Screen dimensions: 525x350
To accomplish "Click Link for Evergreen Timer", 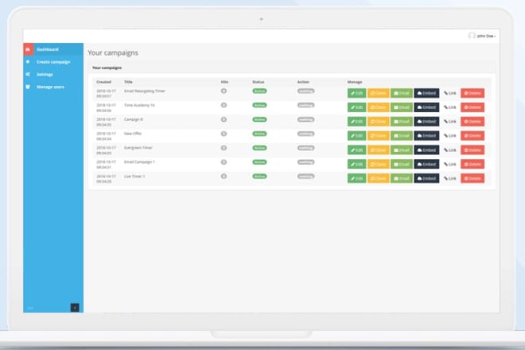I will [450, 150].
